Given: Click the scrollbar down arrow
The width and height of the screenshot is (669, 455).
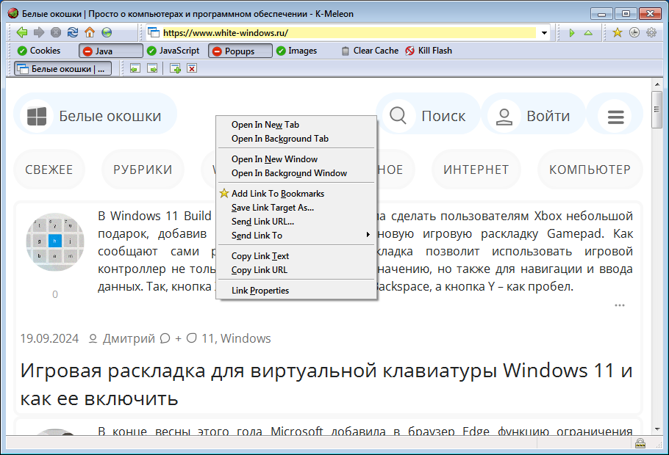Looking at the screenshot, I should [x=657, y=429].
